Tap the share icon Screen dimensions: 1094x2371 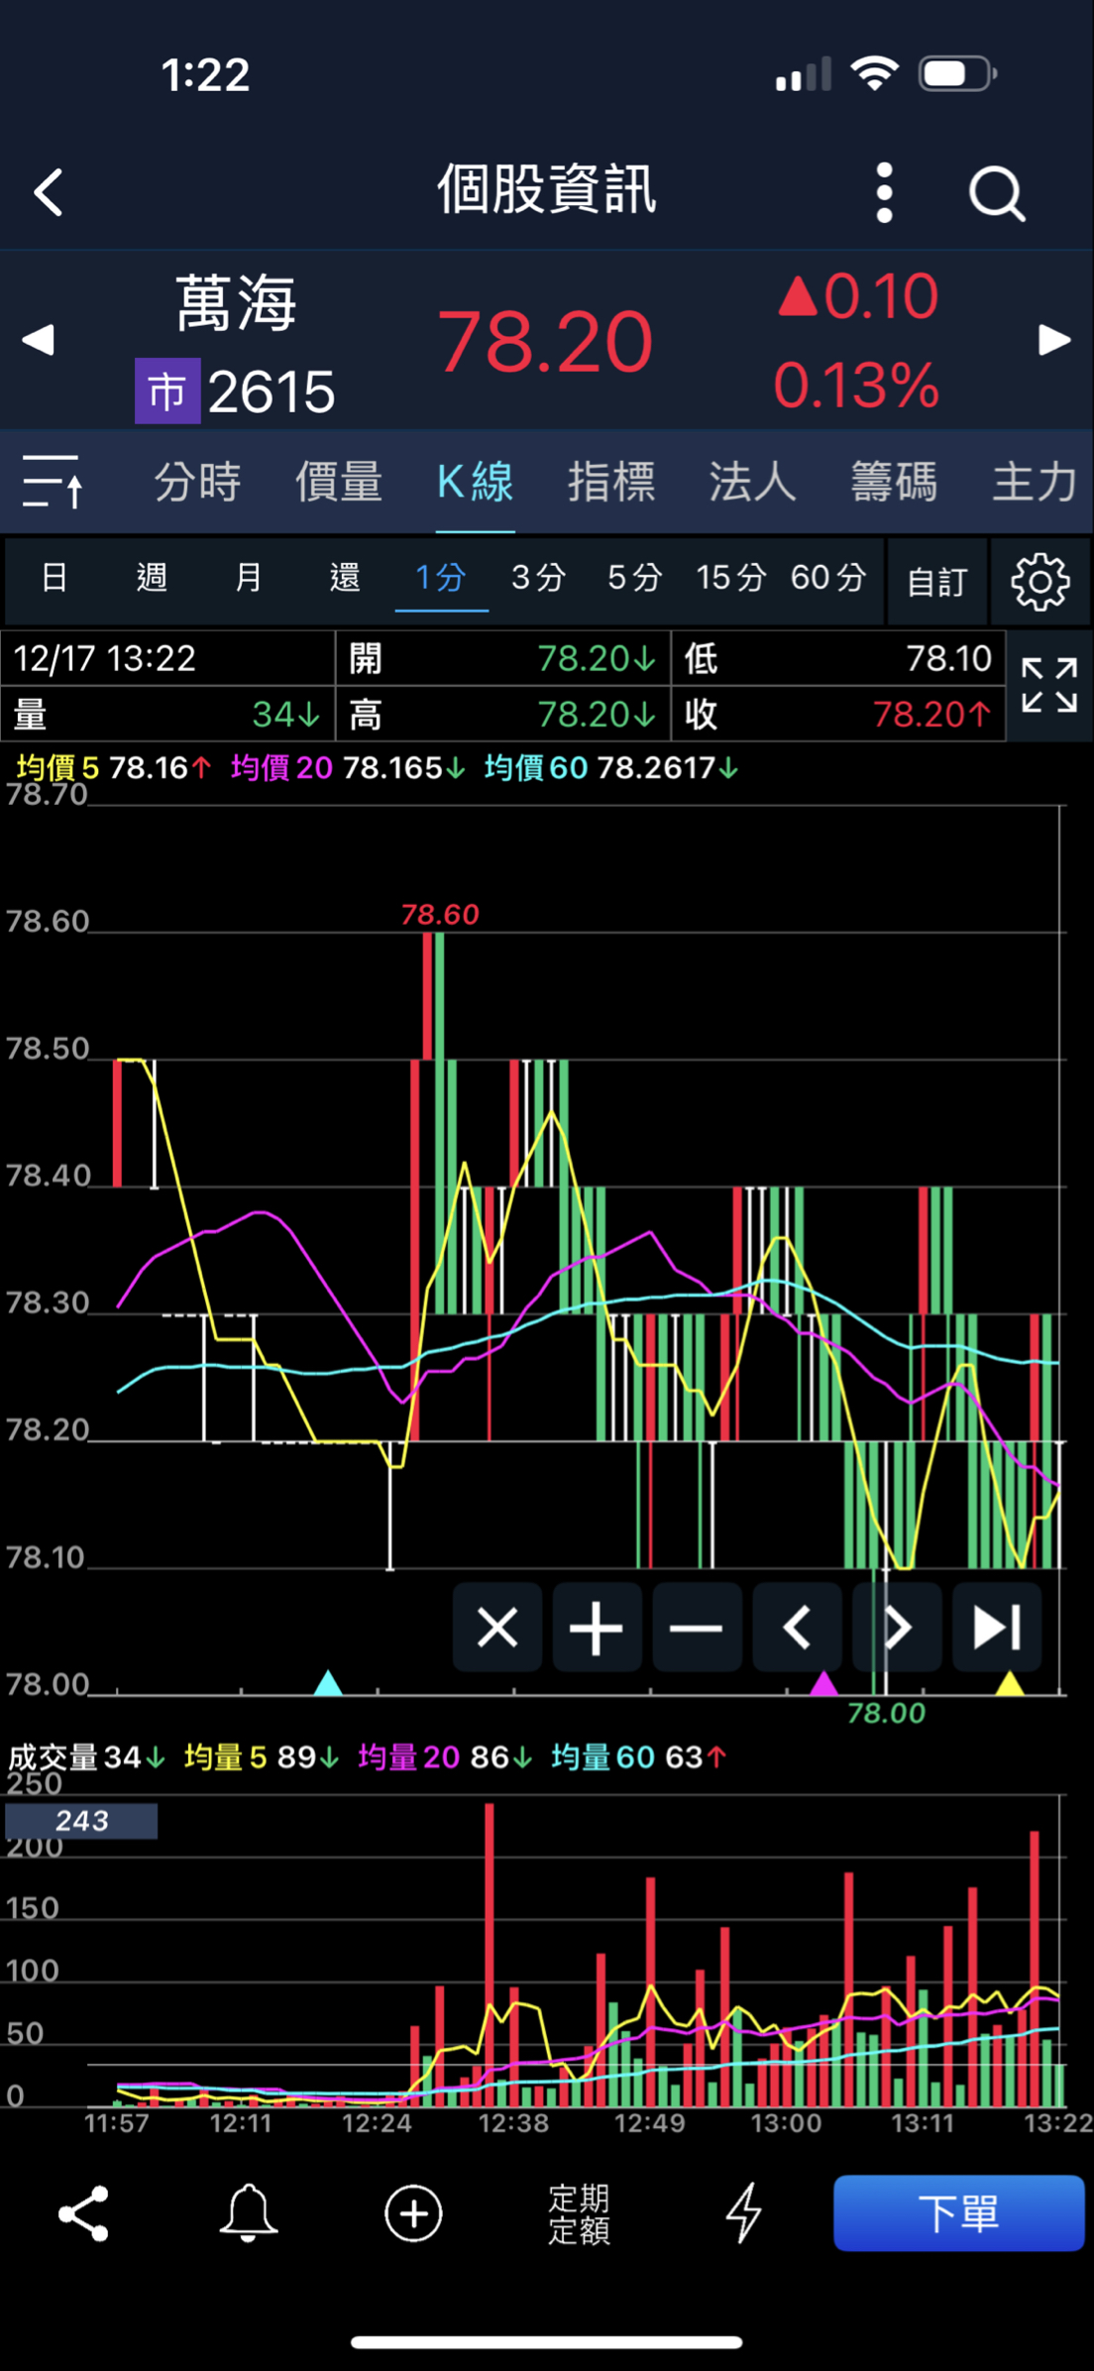click(84, 2213)
